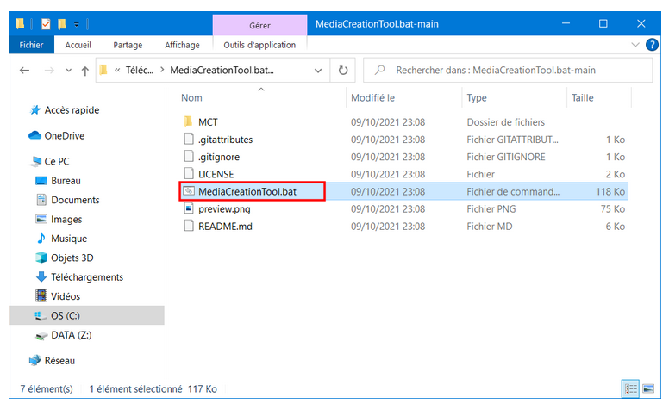The height and width of the screenshot is (410, 669).
Task: Open the Outils d'application tab
Action: point(259,45)
